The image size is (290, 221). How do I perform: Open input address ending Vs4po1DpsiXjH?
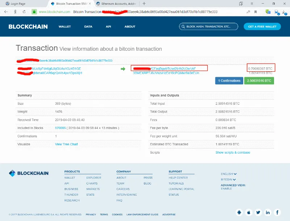point(50,73)
